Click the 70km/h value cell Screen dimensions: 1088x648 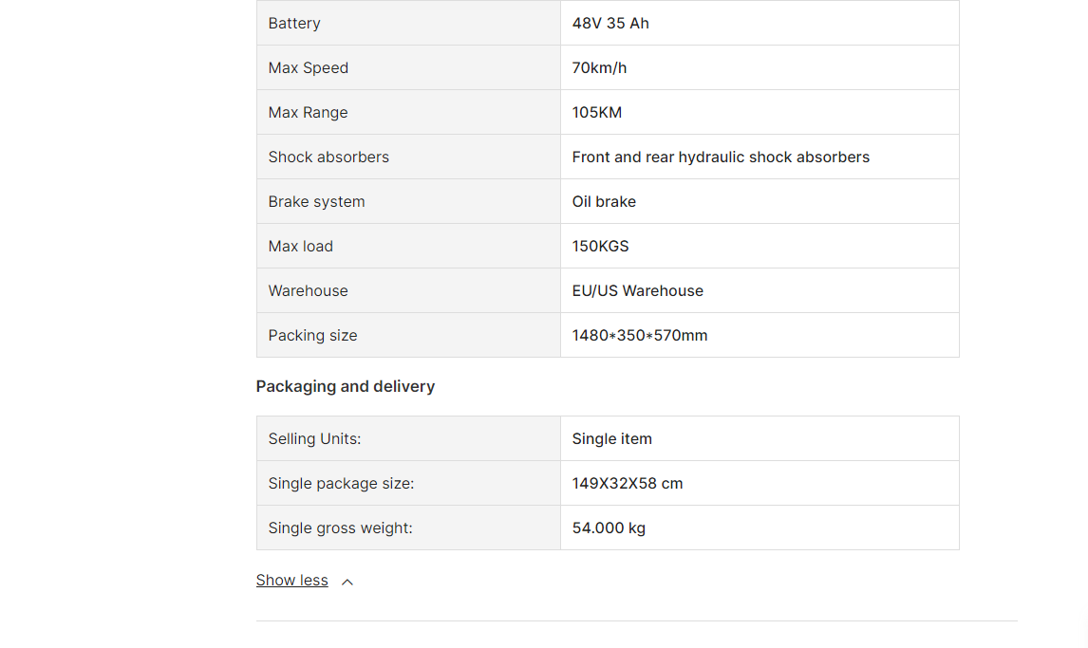click(x=760, y=67)
